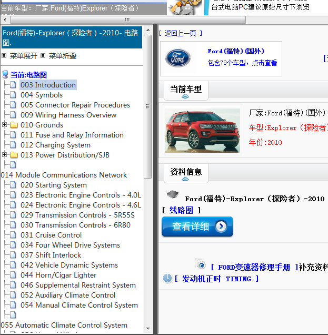Open 054 Manual Climate Control System
The height and width of the screenshot is (335, 328).
coord(79,305)
